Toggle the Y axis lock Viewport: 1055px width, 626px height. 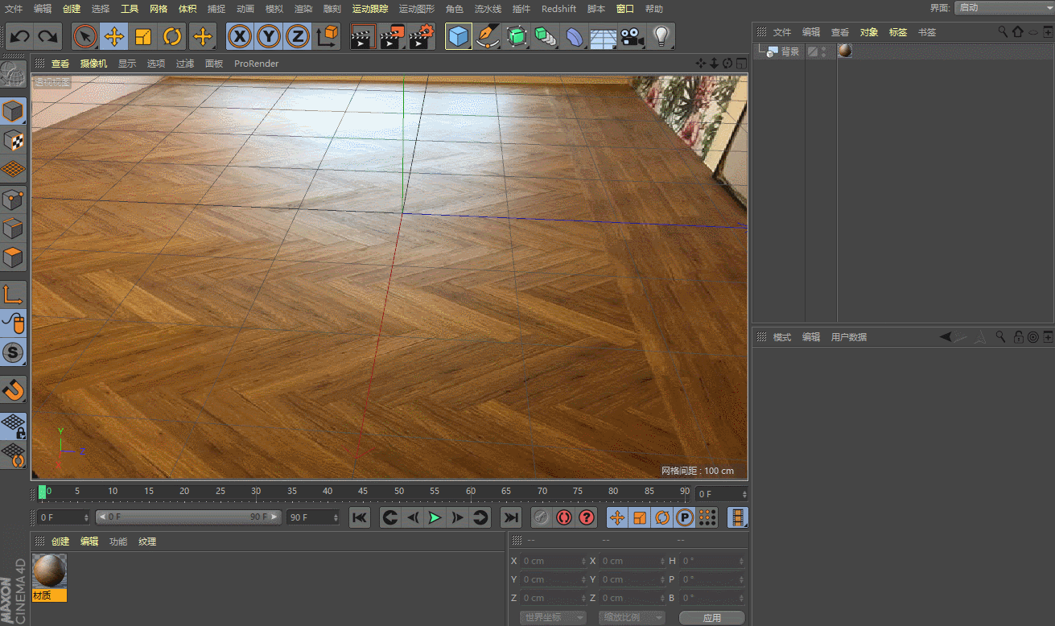click(x=269, y=36)
